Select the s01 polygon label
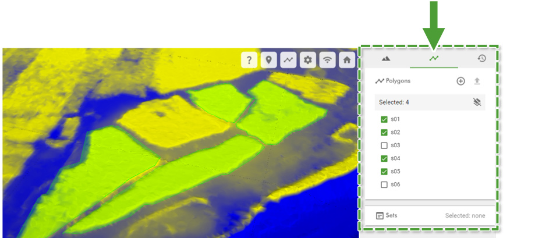Viewport: 542px width, 238px height. click(x=395, y=119)
